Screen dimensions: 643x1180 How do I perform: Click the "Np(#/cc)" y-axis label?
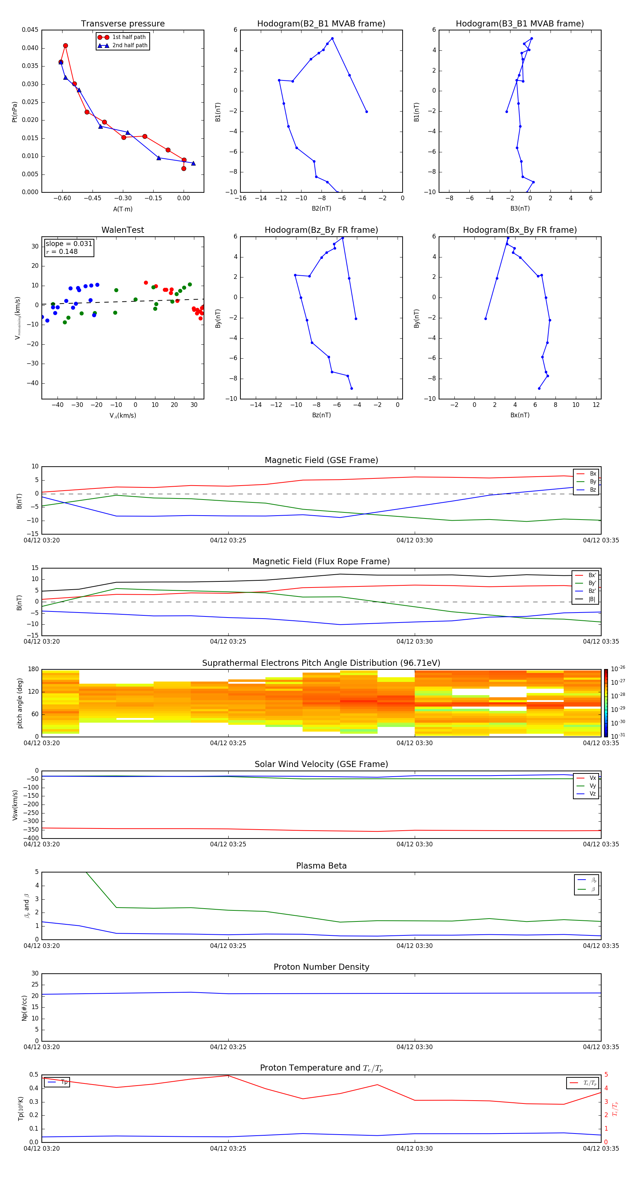pyautogui.click(x=24, y=1007)
